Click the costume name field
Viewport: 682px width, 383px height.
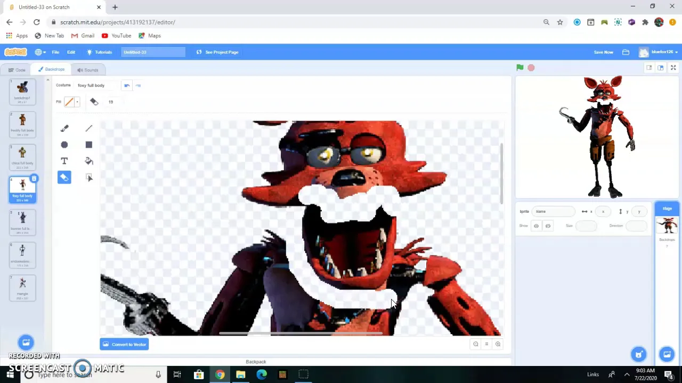(x=97, y=85)
